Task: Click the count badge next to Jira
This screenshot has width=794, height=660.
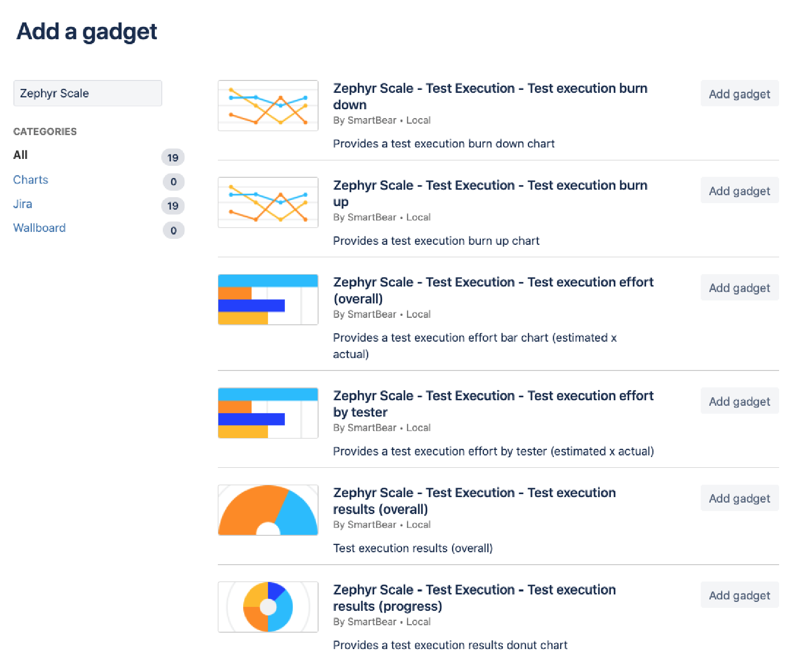Action: pyautogui.click(x=173, y=206)
